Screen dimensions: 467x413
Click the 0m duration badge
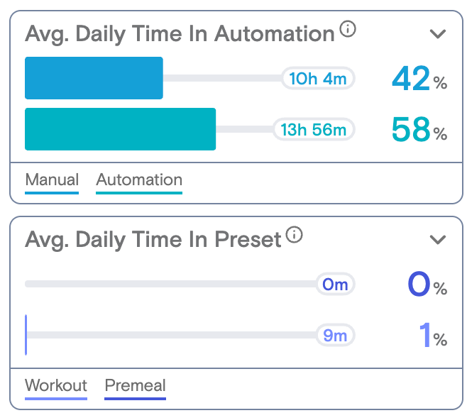336,284
